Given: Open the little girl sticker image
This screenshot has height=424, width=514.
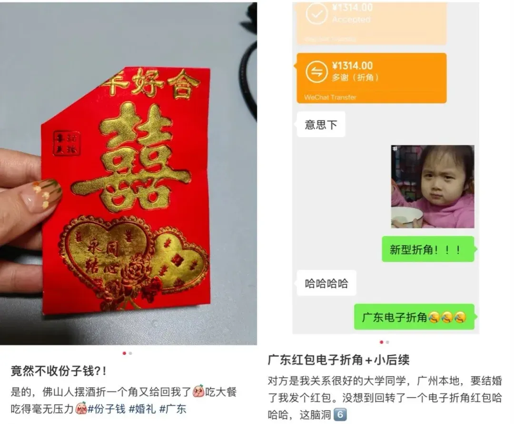Looking at the screenshot, I should [432, 186].
